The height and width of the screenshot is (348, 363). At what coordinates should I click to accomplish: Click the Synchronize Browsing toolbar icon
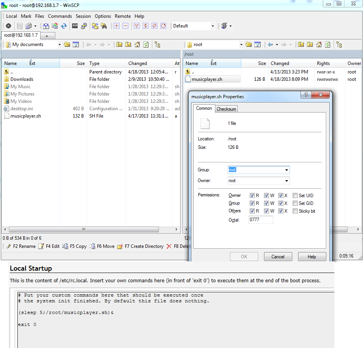(95, 26)
